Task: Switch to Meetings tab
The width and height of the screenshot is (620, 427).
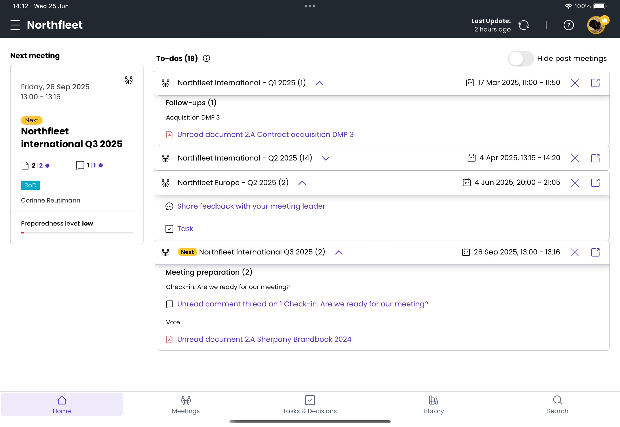Action: pyautogui.click(x=186, y=404)
